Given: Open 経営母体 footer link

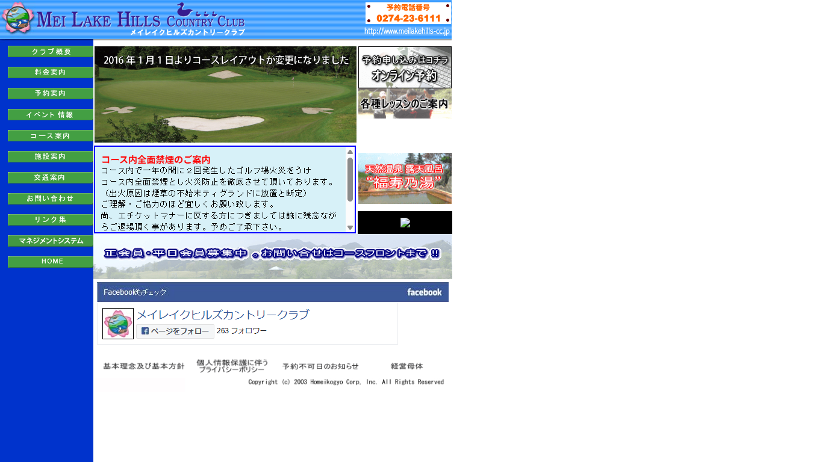Looking at the screenshot, I should (407, 366).
